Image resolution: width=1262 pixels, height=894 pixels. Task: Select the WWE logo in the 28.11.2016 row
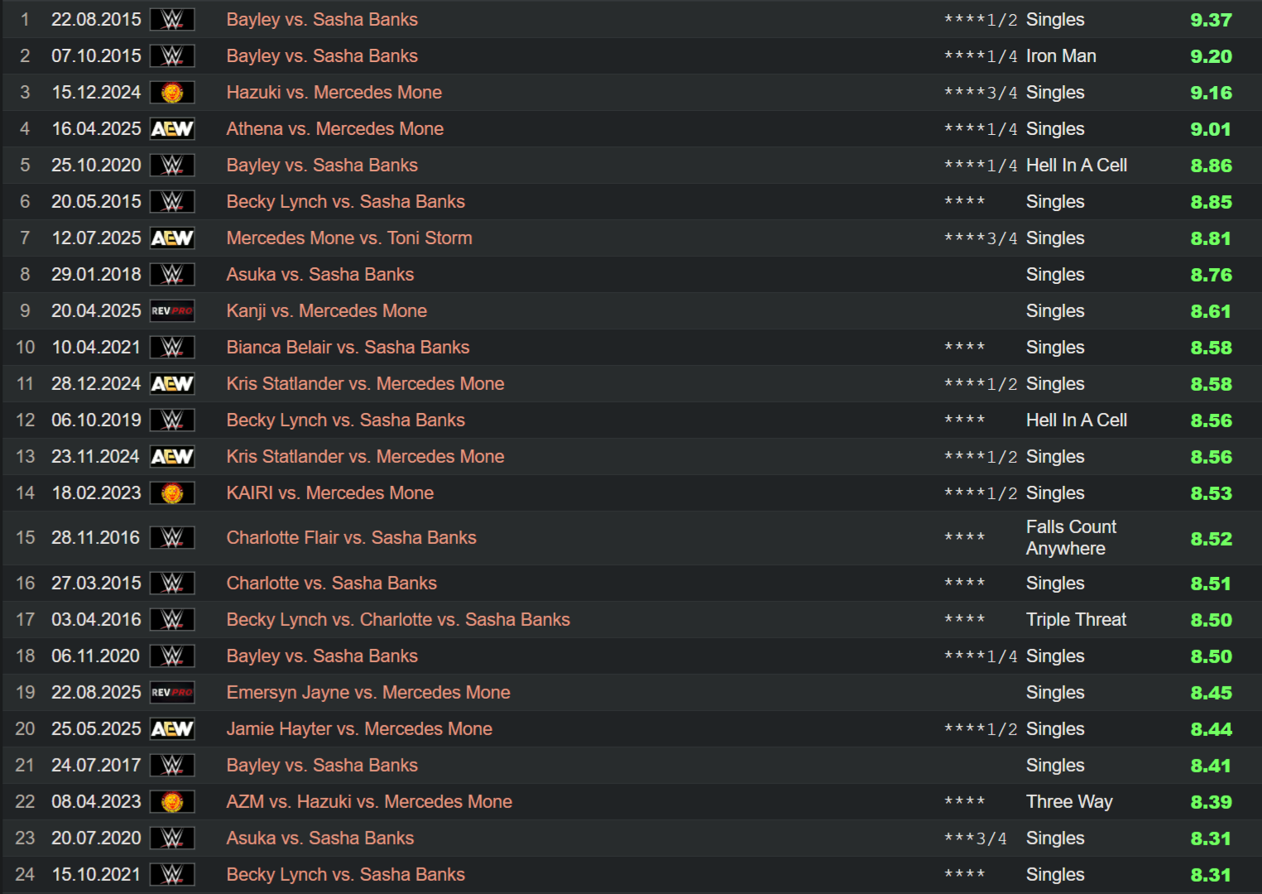[172, 538]
